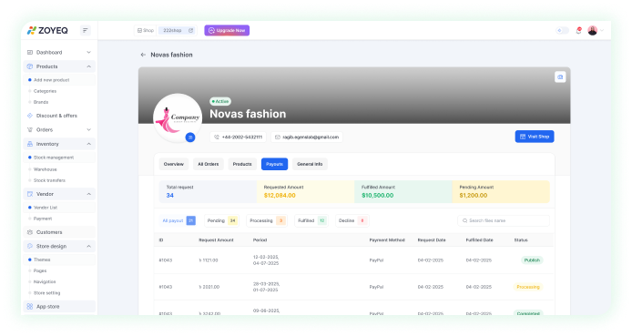Click the email address chip
Image resolution: width=632 pixels, height=336 pixels.
(x=307, y=137)
